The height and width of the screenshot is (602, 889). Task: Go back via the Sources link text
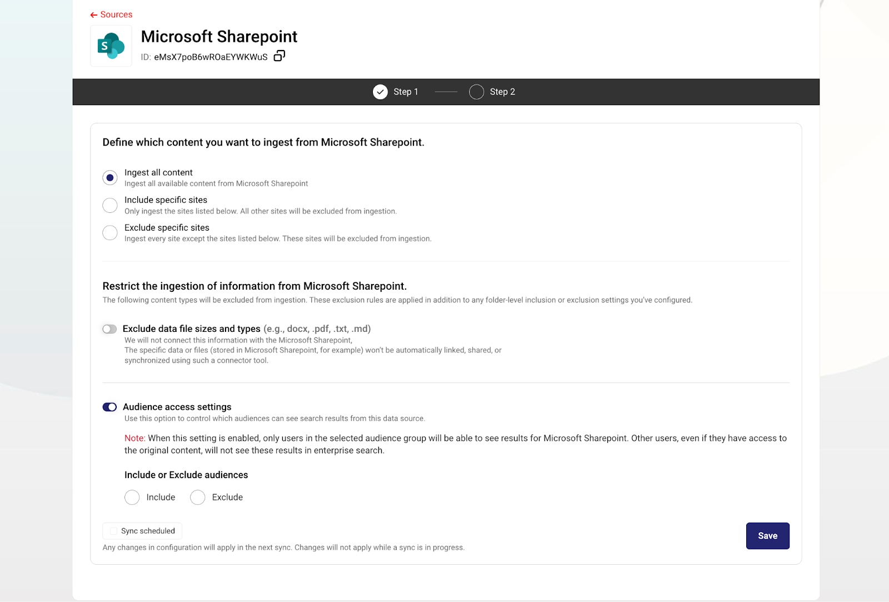(116, 14)
